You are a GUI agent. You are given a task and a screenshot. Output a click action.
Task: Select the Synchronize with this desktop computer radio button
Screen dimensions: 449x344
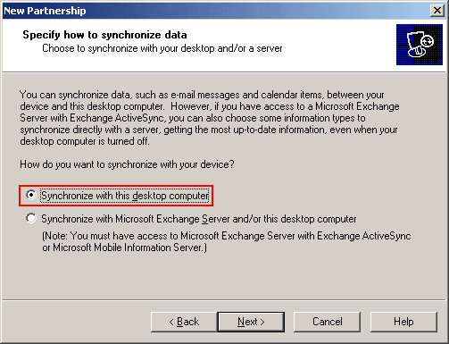click(31, 195)
